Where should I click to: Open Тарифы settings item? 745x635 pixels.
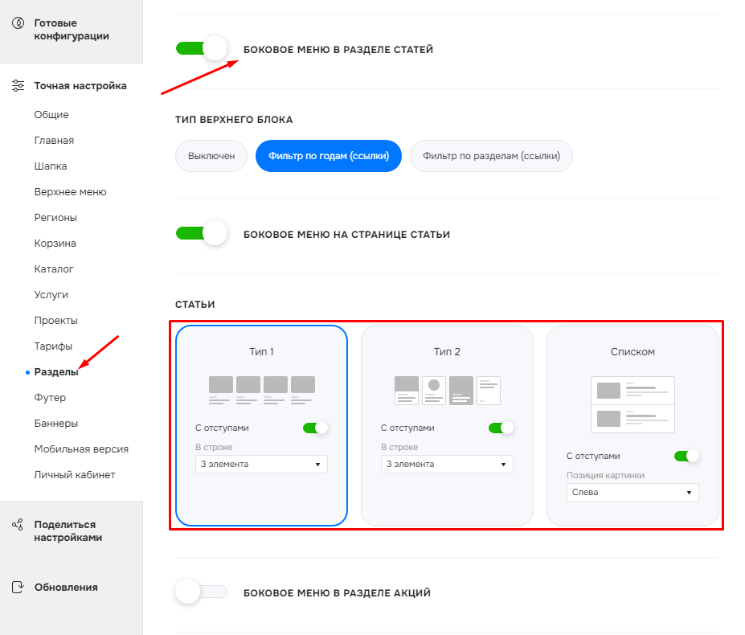click(53, 346)
